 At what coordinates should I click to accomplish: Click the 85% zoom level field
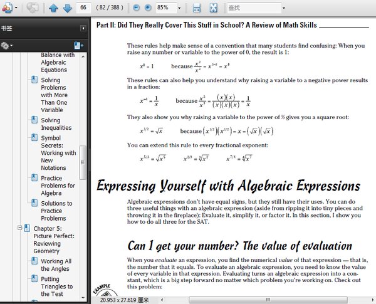coord(166,8)
